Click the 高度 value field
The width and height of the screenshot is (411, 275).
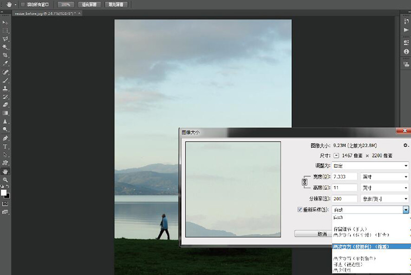(x=345, y=188)
